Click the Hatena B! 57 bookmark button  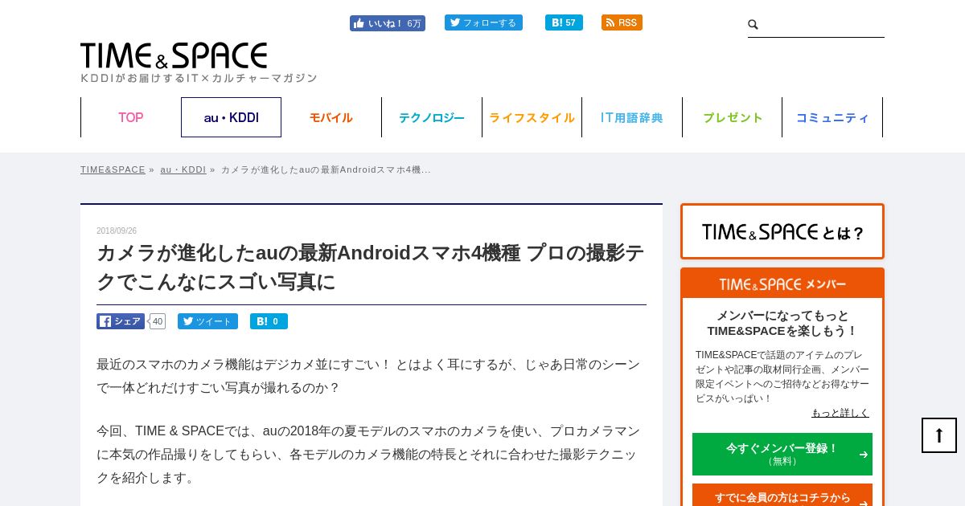[x=564, y=22]
